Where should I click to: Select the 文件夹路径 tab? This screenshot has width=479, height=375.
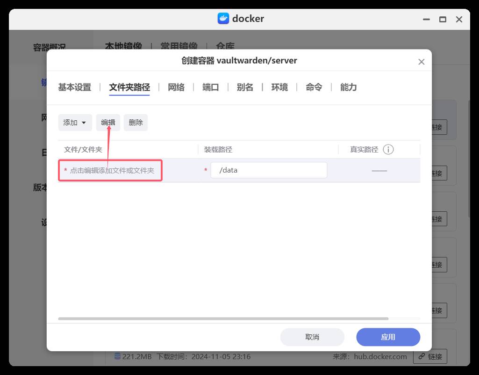point(129,87)
